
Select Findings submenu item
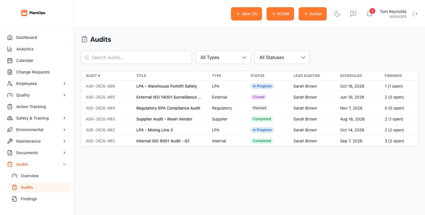coord(39,199)
